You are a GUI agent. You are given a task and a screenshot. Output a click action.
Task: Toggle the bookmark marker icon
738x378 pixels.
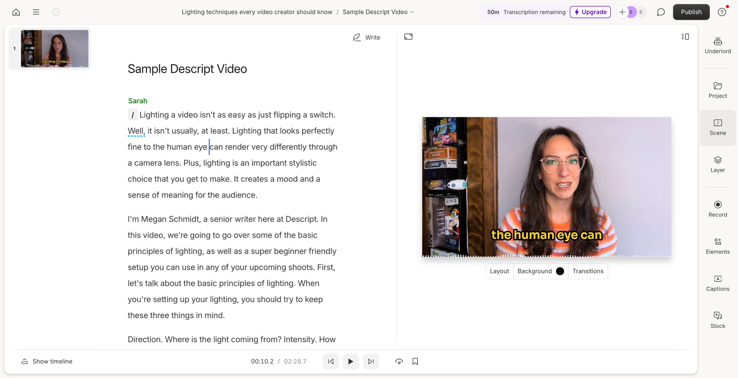click(x=415, y=361)
